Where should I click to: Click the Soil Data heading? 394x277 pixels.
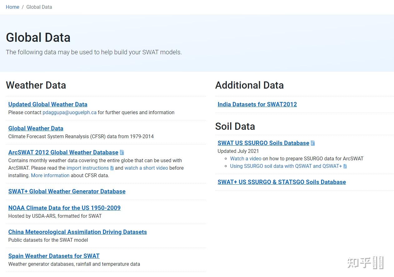pos(235,126)
